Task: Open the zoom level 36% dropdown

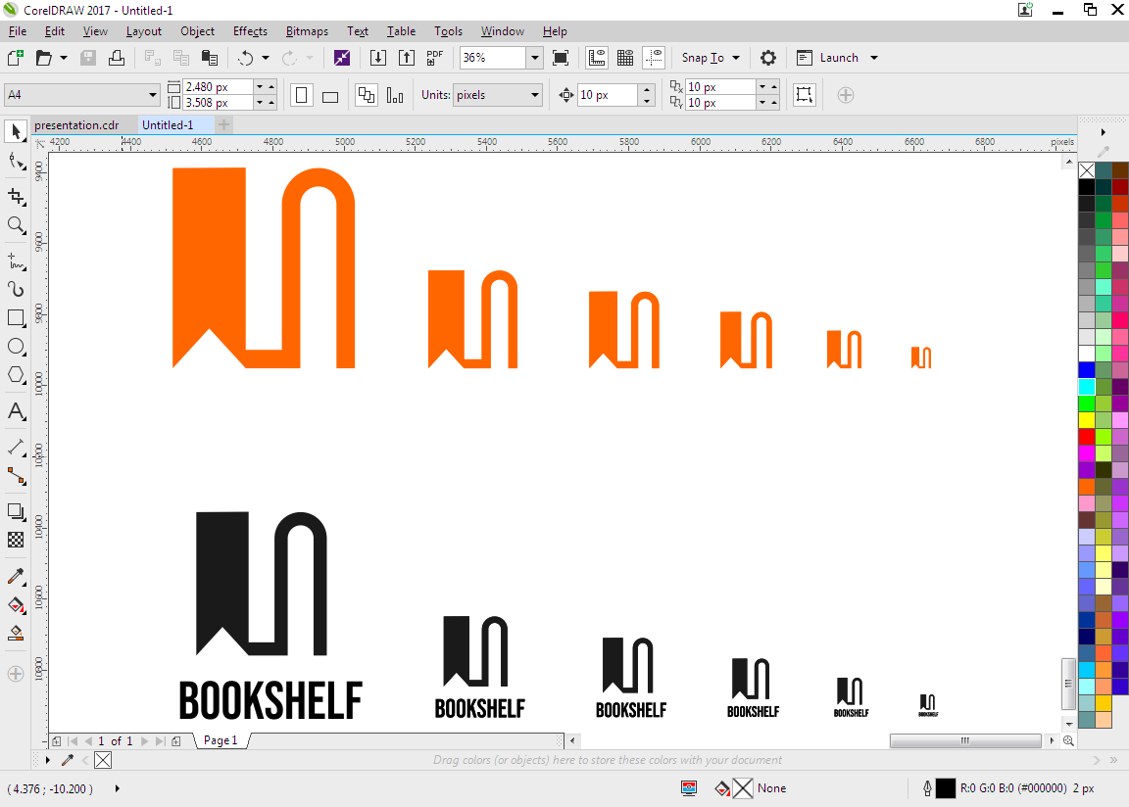Action: pos(534,58)
